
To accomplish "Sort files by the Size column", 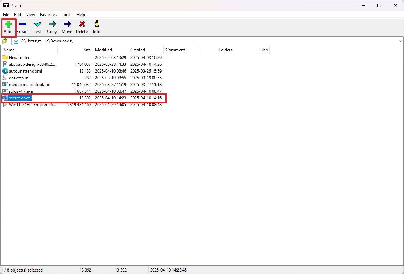I will [x=87, y=50].
